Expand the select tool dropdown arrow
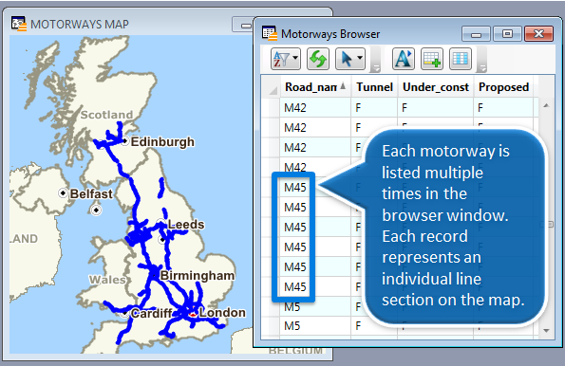Image resolution: width=565 pixels, height=366 pixels. pos(360,58)
